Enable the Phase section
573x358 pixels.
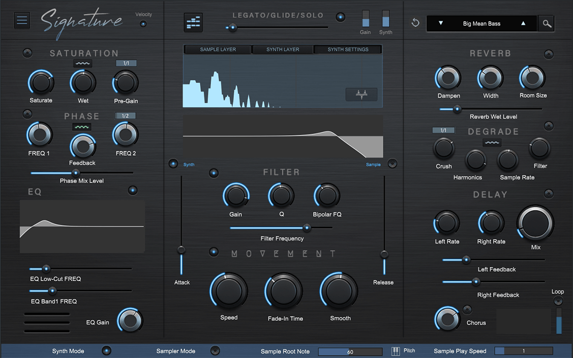(27, 114)
